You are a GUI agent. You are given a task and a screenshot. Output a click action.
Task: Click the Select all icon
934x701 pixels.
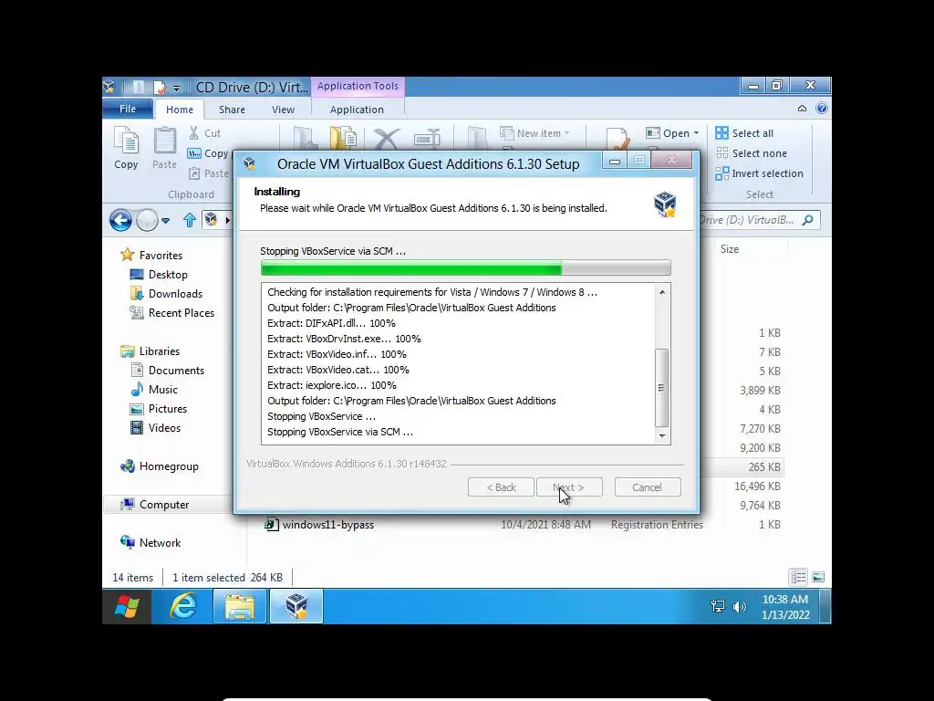tap(722, 133)
